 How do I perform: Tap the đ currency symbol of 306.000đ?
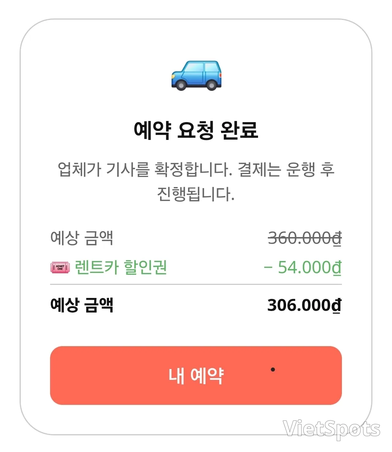coord(336,305)
